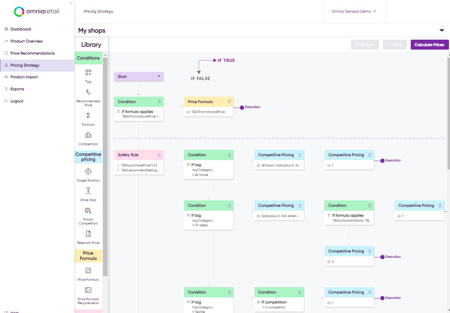Viewport: 450px width, 313px height.
Task: Open the Start block dropdown
Action: [158, 76]
